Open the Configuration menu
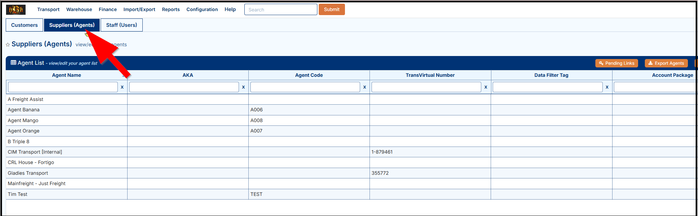Image resolution: width=698 pixels, height=216 pixels. coord(202,9)
